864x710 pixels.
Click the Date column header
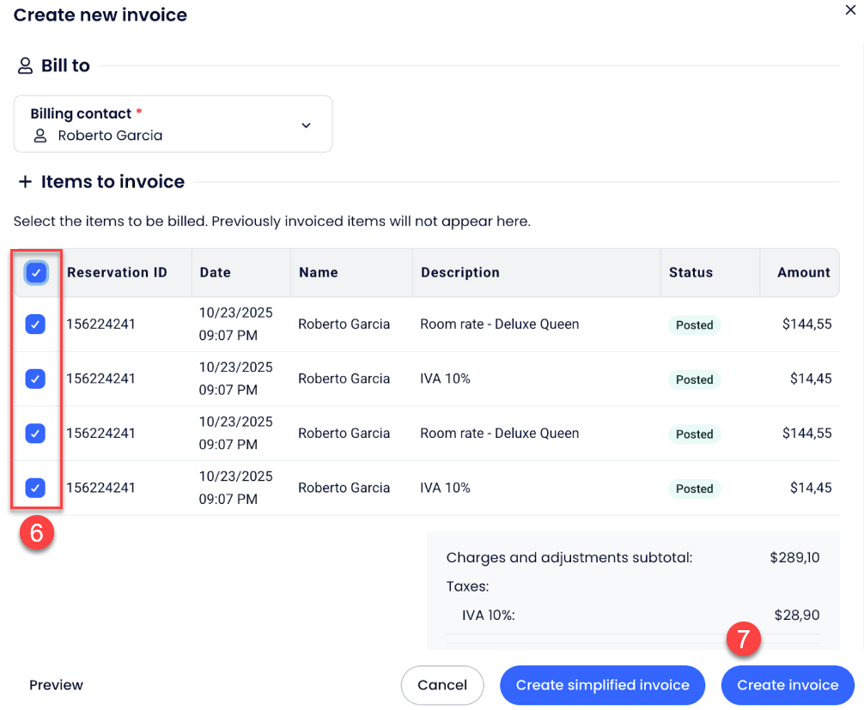(x=215, y=273)
